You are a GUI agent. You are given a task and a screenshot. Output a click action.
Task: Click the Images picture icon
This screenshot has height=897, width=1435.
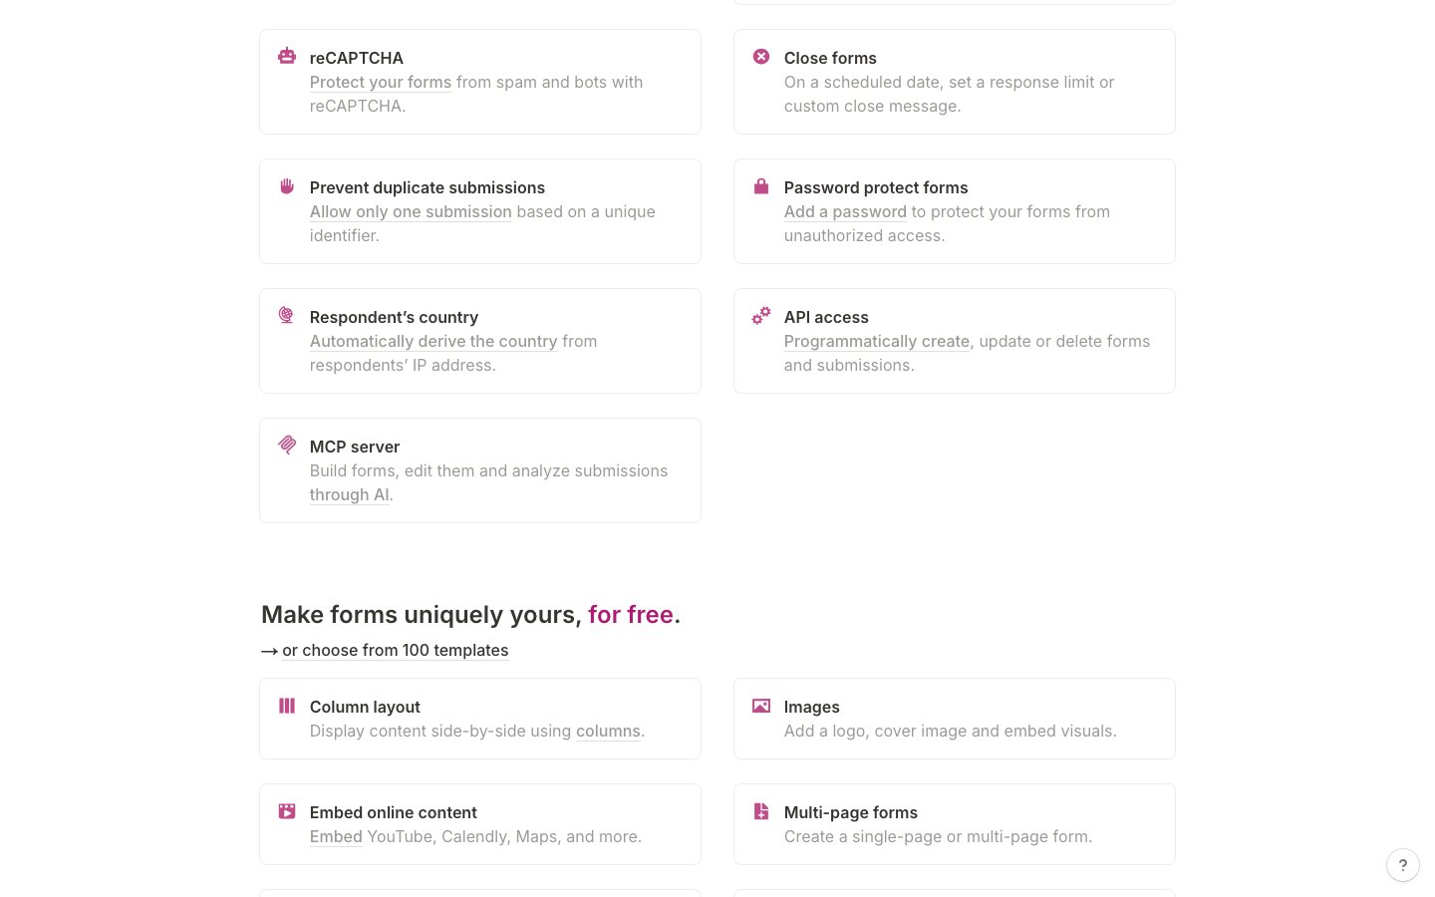(x=761, y=706)
